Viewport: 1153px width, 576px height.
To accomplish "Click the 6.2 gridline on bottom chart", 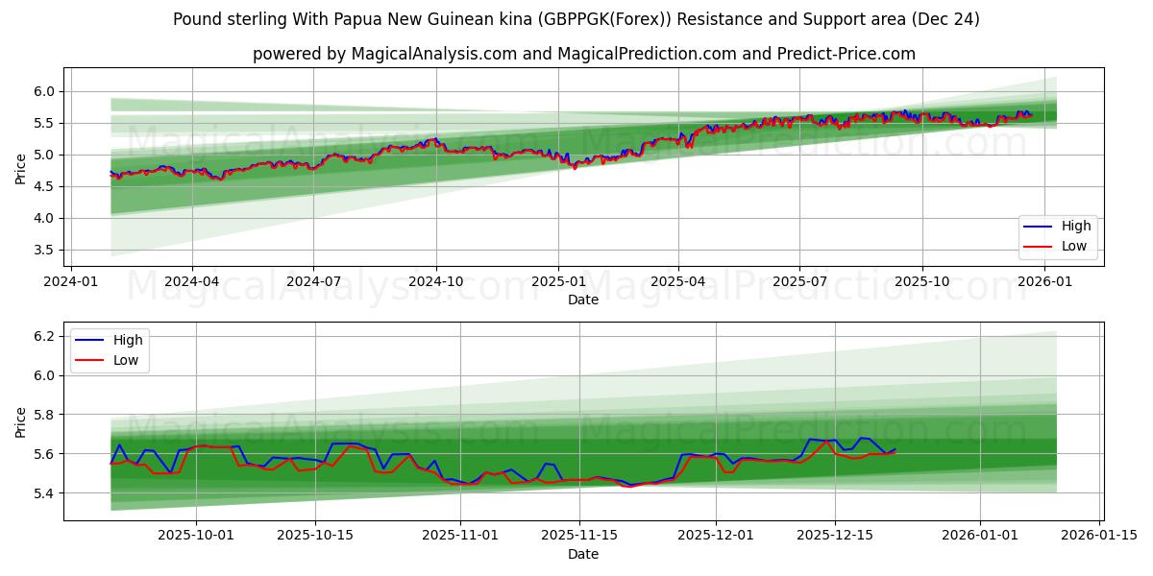I will [576, 336].
